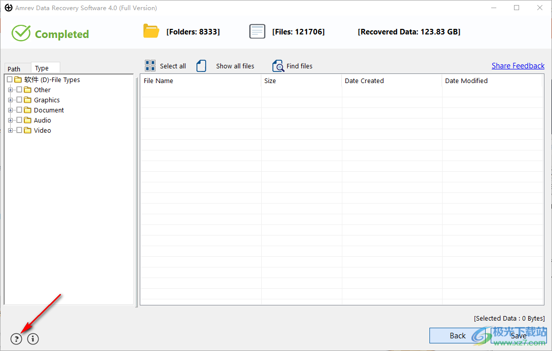
Task: Click the Show all files label
Action: [235, 66]
